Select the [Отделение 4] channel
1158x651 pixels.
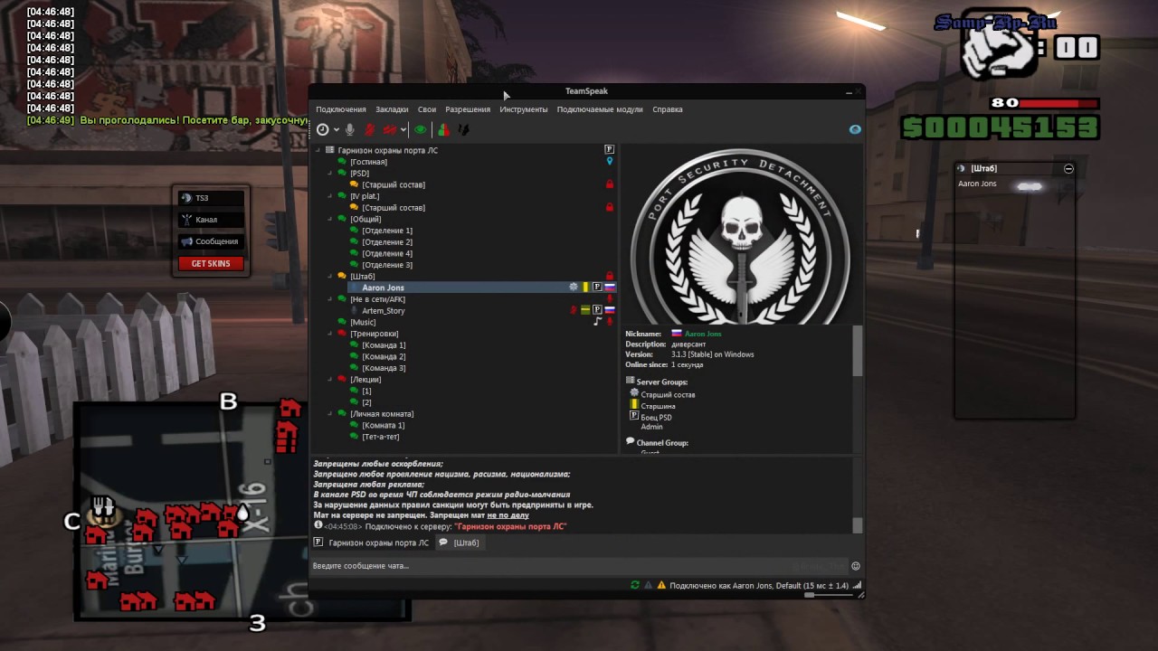pos(387,253)
